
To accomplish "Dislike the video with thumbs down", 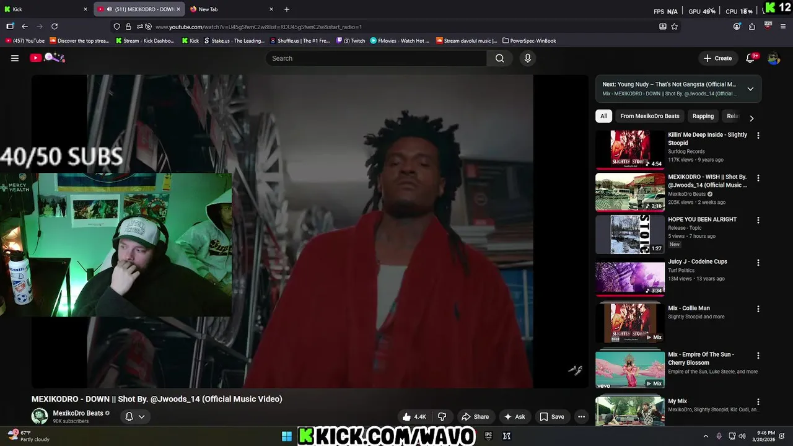I will pos(442,417).
